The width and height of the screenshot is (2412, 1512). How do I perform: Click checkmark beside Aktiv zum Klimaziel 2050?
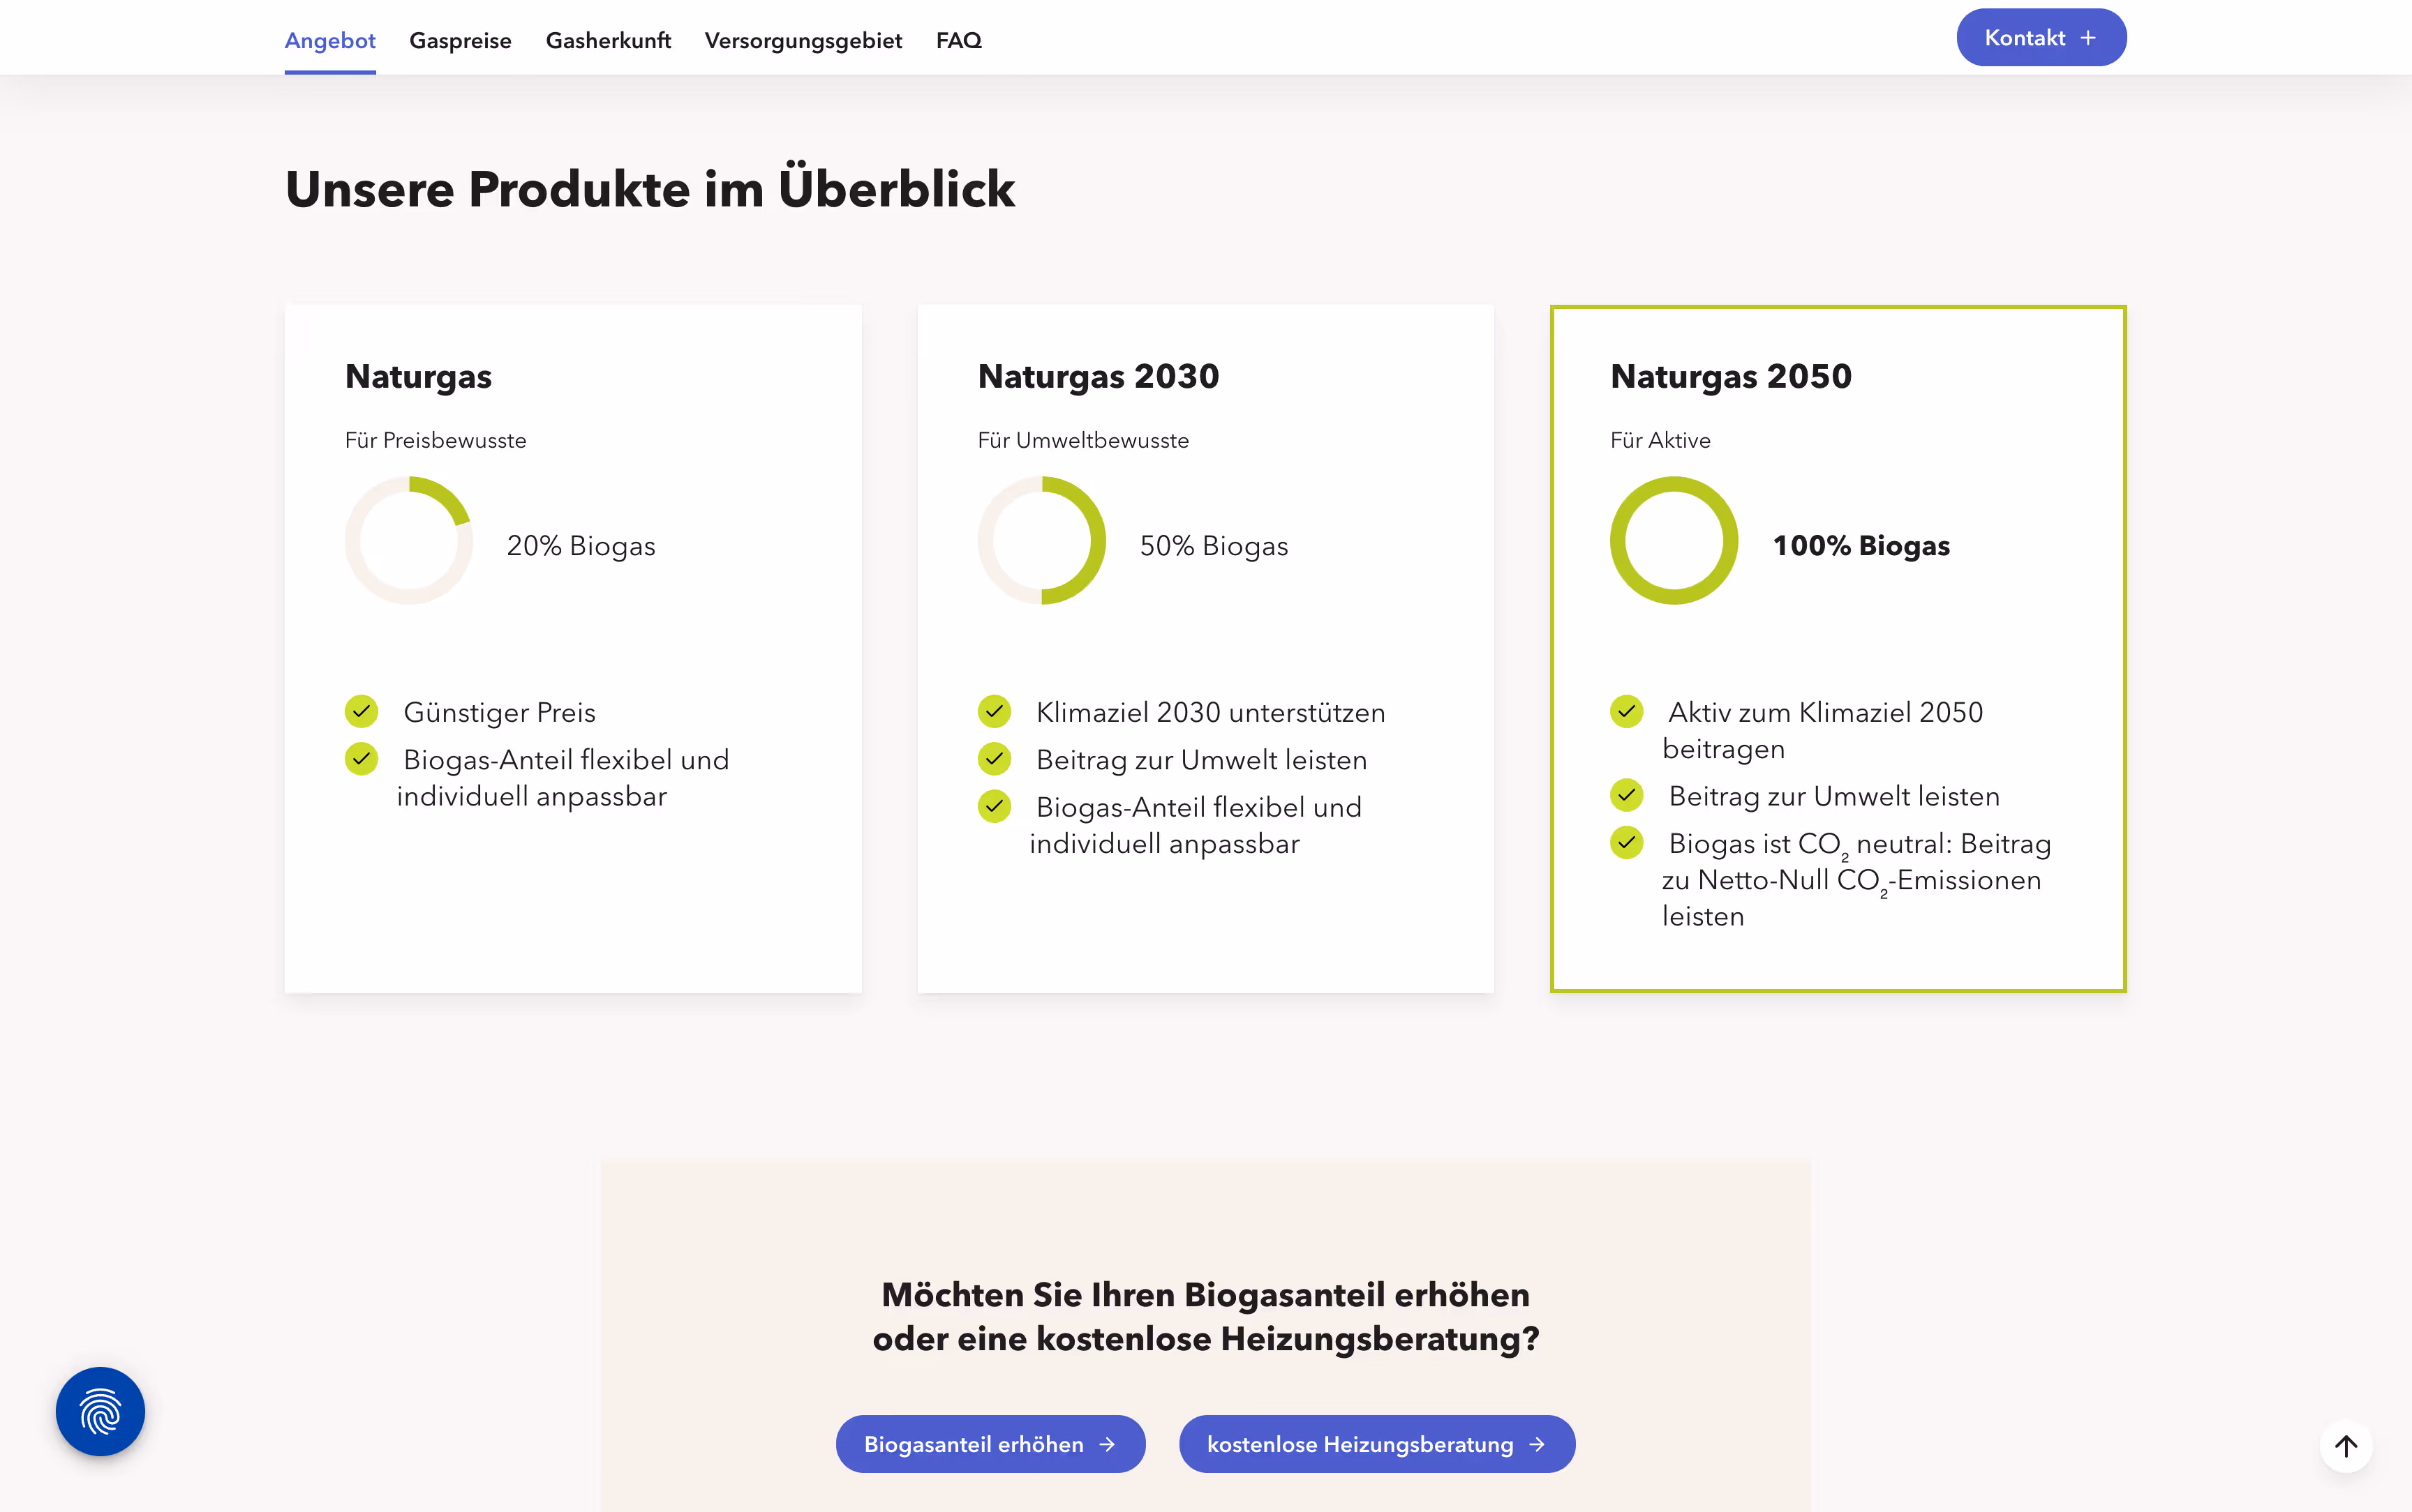click(x=1627, y=711)
